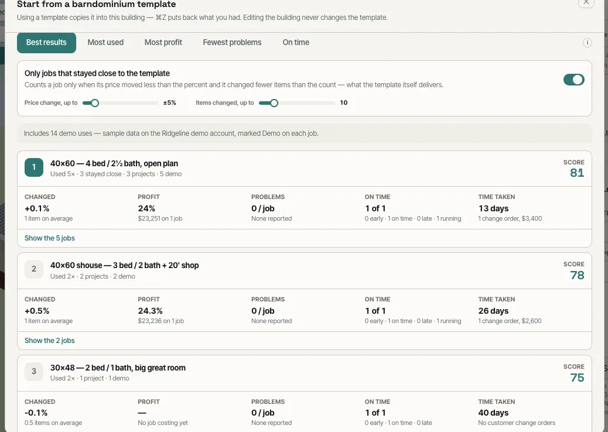Screen dimensions: 608x432
Task: Click 'Only jobs that stayed close' heading
Action: [x=97, y=73]
